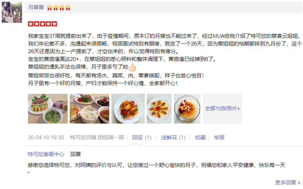Click 收藏 to bookmark this review

(200, 138)
